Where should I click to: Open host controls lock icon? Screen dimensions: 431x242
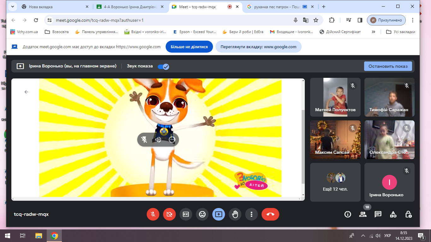[408, 215]
